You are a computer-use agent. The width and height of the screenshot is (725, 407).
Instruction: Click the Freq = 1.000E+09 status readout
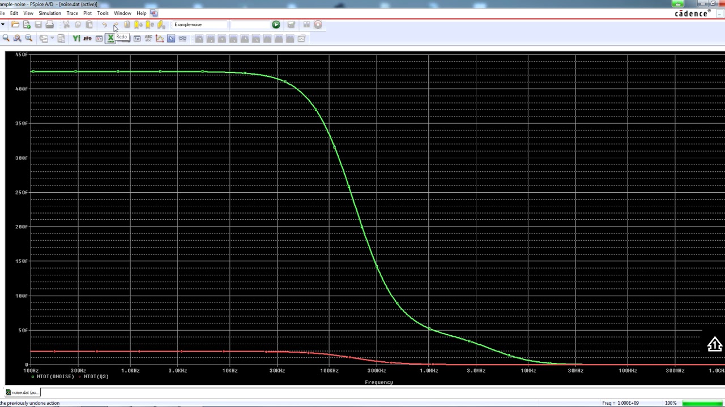620,403
